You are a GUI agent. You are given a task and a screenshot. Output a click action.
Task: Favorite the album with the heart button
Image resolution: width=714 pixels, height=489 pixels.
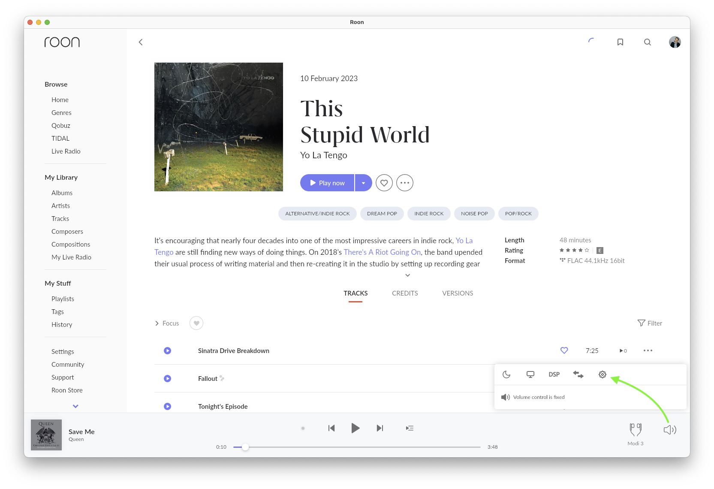pos(384,183)
